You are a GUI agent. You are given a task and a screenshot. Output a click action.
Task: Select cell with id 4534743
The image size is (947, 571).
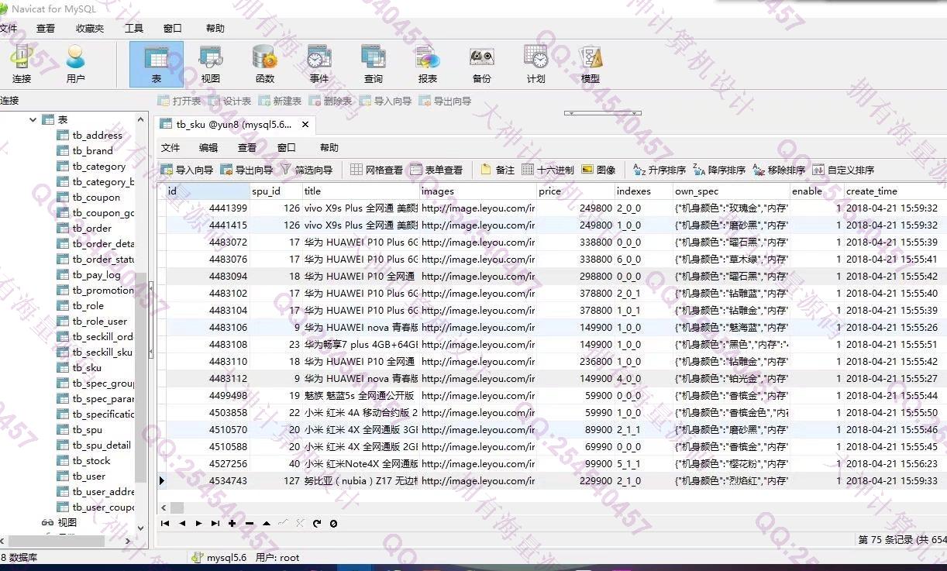click(x=208, y=480)
